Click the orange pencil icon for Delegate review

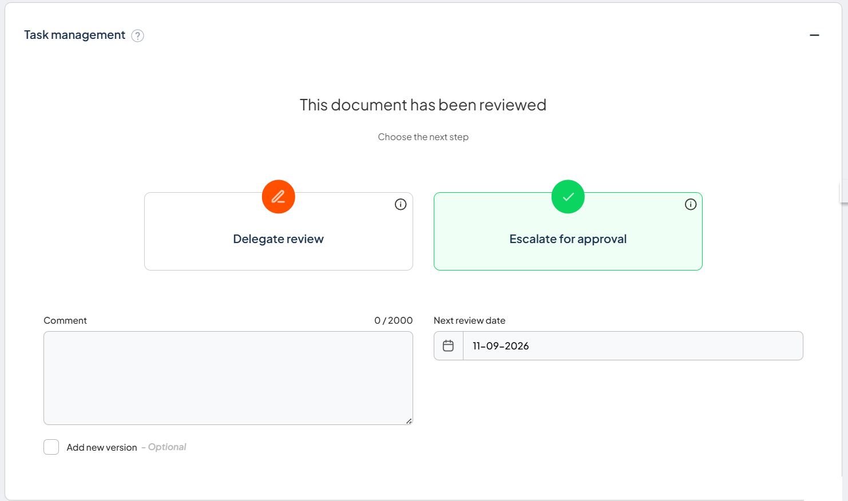[x=279, y=197]
